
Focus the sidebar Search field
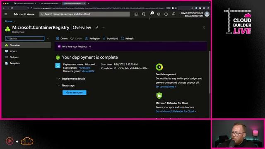[x=25, y=38]
